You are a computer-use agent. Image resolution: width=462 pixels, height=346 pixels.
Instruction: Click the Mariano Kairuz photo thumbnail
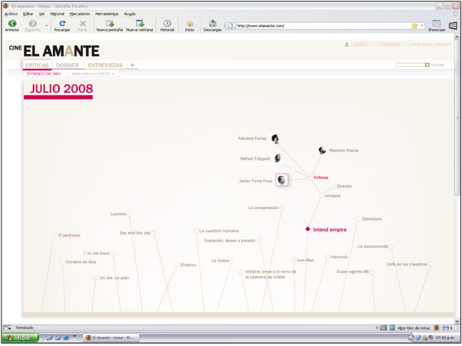pos(322,150)
